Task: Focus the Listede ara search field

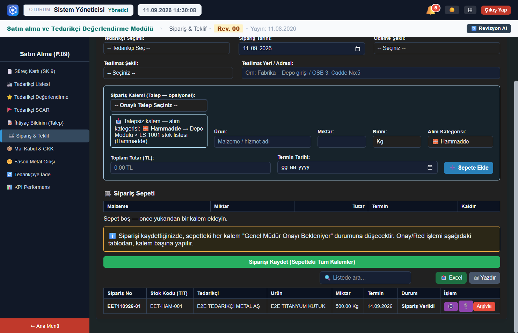Action: coord(365,278)
